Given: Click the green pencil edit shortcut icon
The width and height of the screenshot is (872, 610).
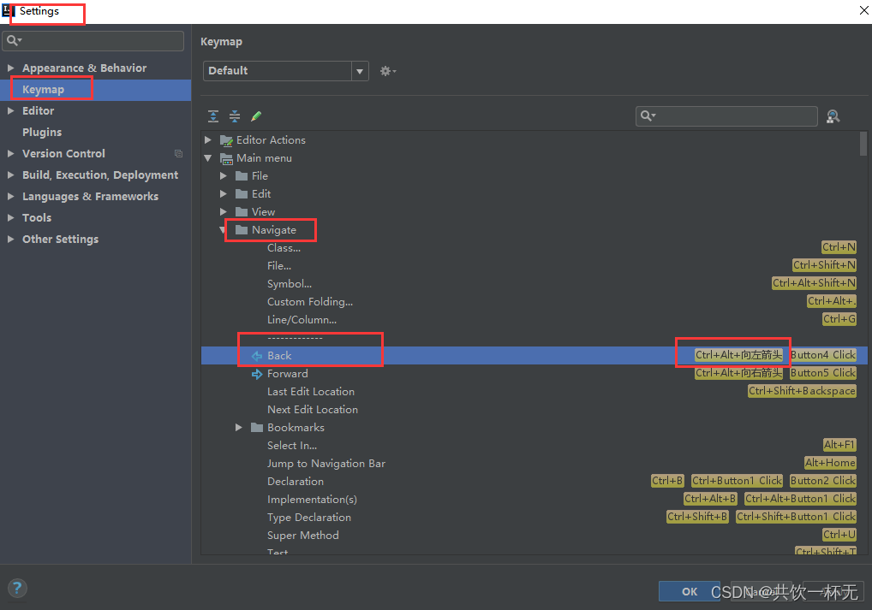Looking at the screenshot, I should coord(256,116).
